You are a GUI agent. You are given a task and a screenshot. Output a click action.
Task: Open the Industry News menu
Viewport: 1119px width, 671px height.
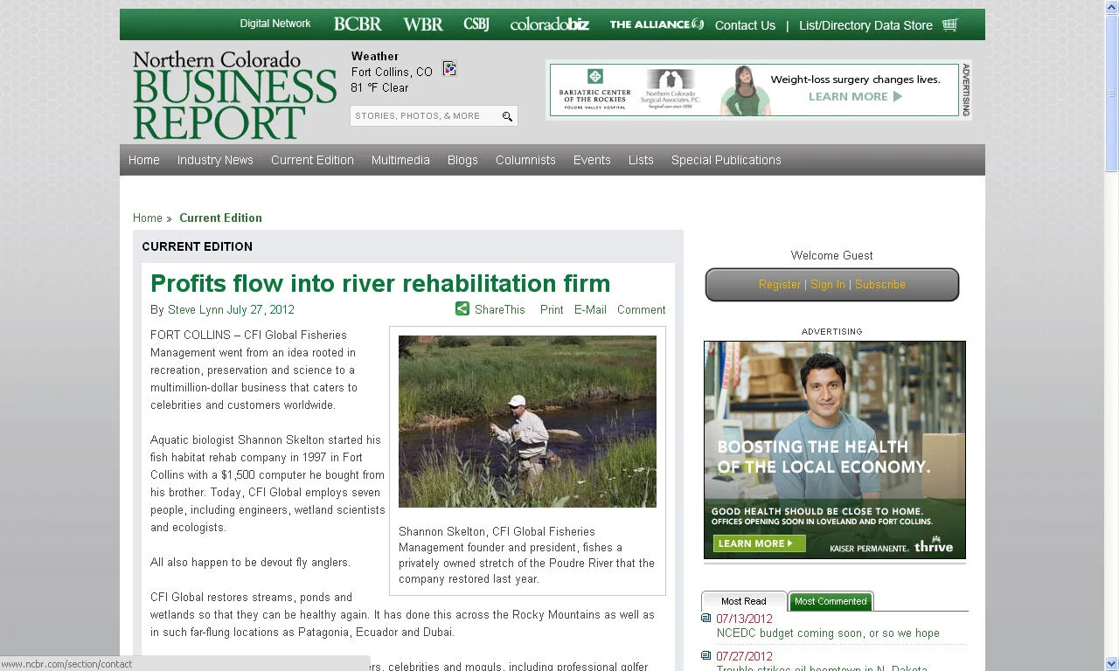pos(215,160)
